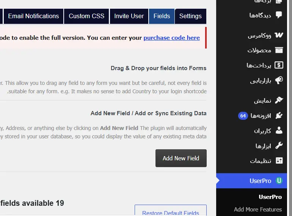This screenshot has height=216, width=292.
Task: Click the Add New Field button
Action: tap(181, 158)
